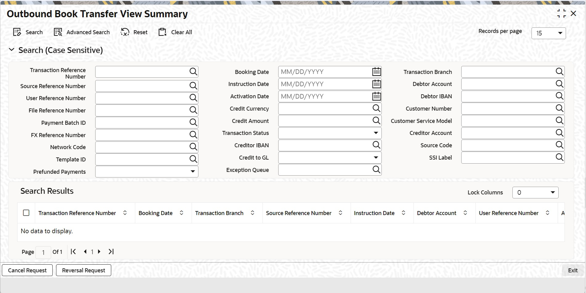Click the Search toolbar button
586x293 pixels.
[x=28, y=32]
